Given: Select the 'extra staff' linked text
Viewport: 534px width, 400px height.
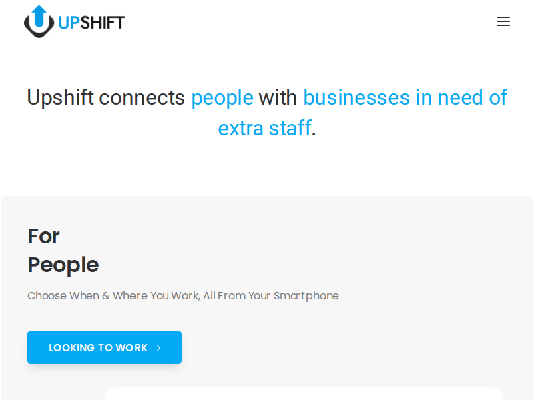Looking at the screenshot, I should [x=263, y=128].
